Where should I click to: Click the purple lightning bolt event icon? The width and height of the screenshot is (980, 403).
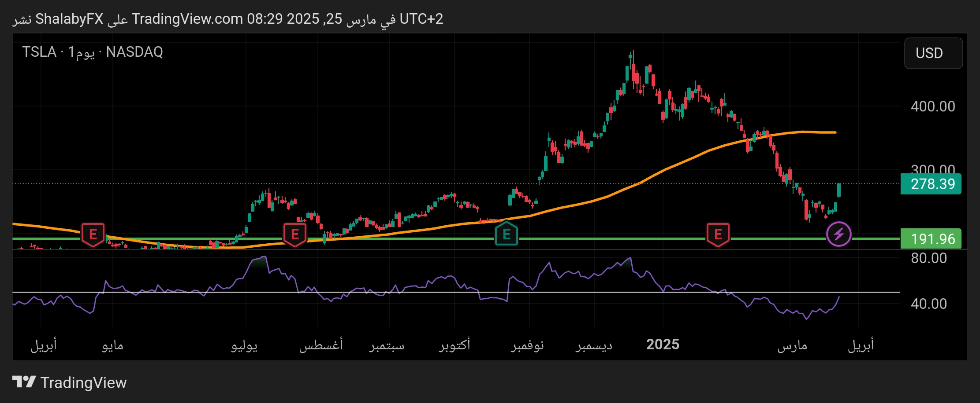tap(838, 234)
